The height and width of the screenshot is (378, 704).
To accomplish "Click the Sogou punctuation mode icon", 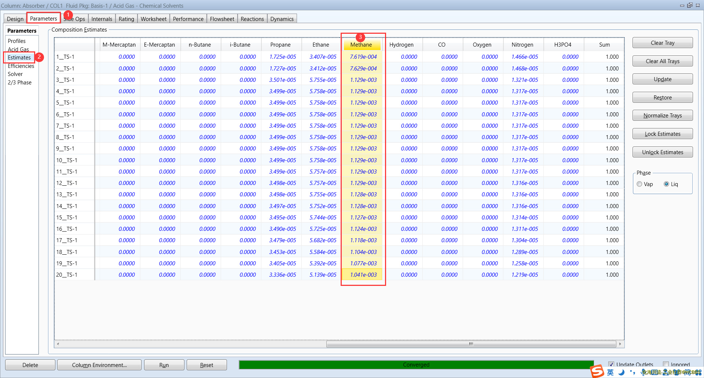I will pos(632,372).
